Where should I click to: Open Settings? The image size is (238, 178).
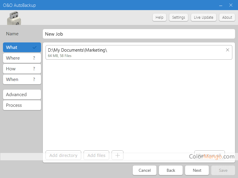click(178, 18)
